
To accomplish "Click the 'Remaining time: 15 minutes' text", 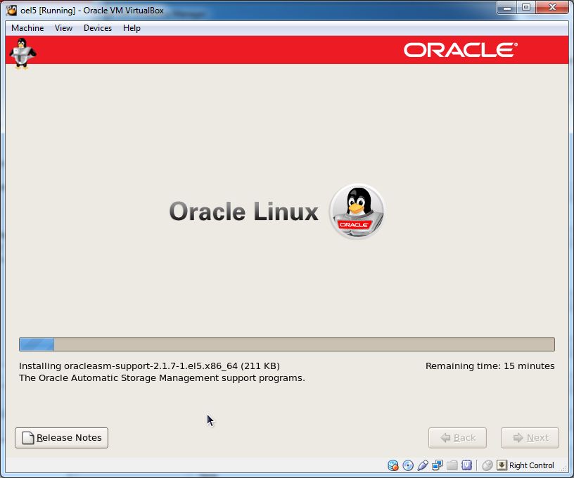I will pos(490,366).
